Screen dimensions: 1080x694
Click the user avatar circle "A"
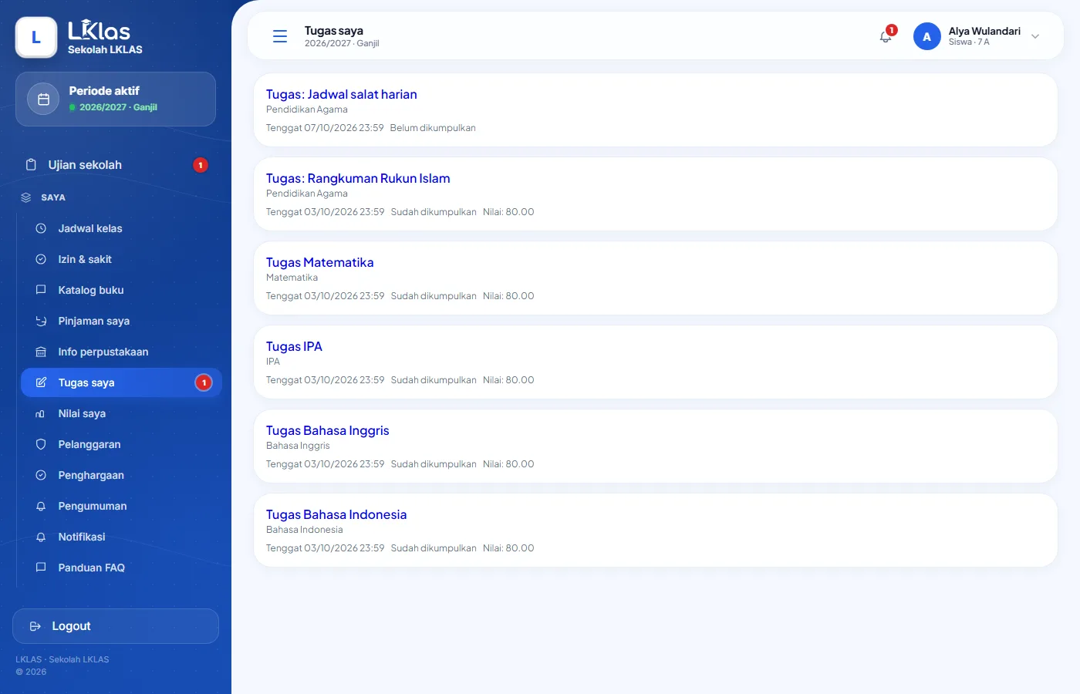tap(926, 36)
